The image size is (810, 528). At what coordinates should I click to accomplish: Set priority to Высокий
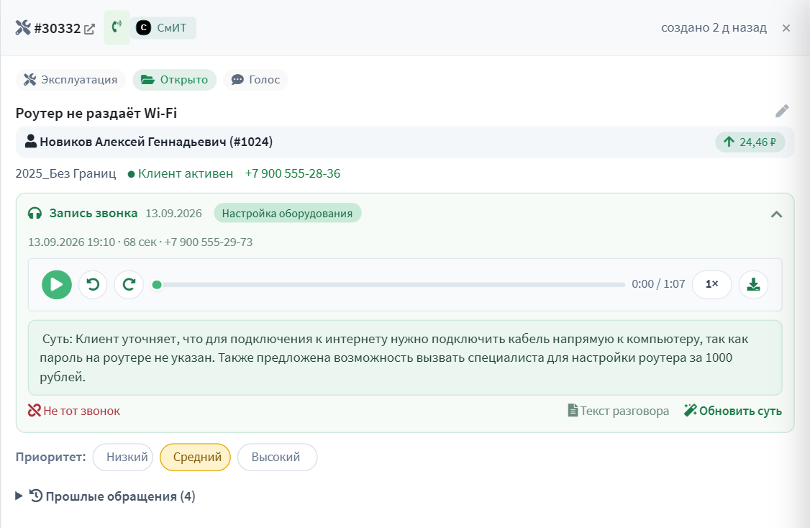tap(278, 458)
